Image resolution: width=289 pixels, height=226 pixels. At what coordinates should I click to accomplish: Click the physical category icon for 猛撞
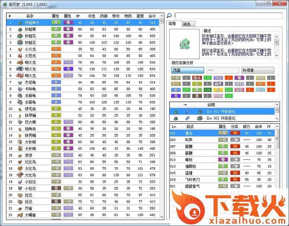coord(235,173)
